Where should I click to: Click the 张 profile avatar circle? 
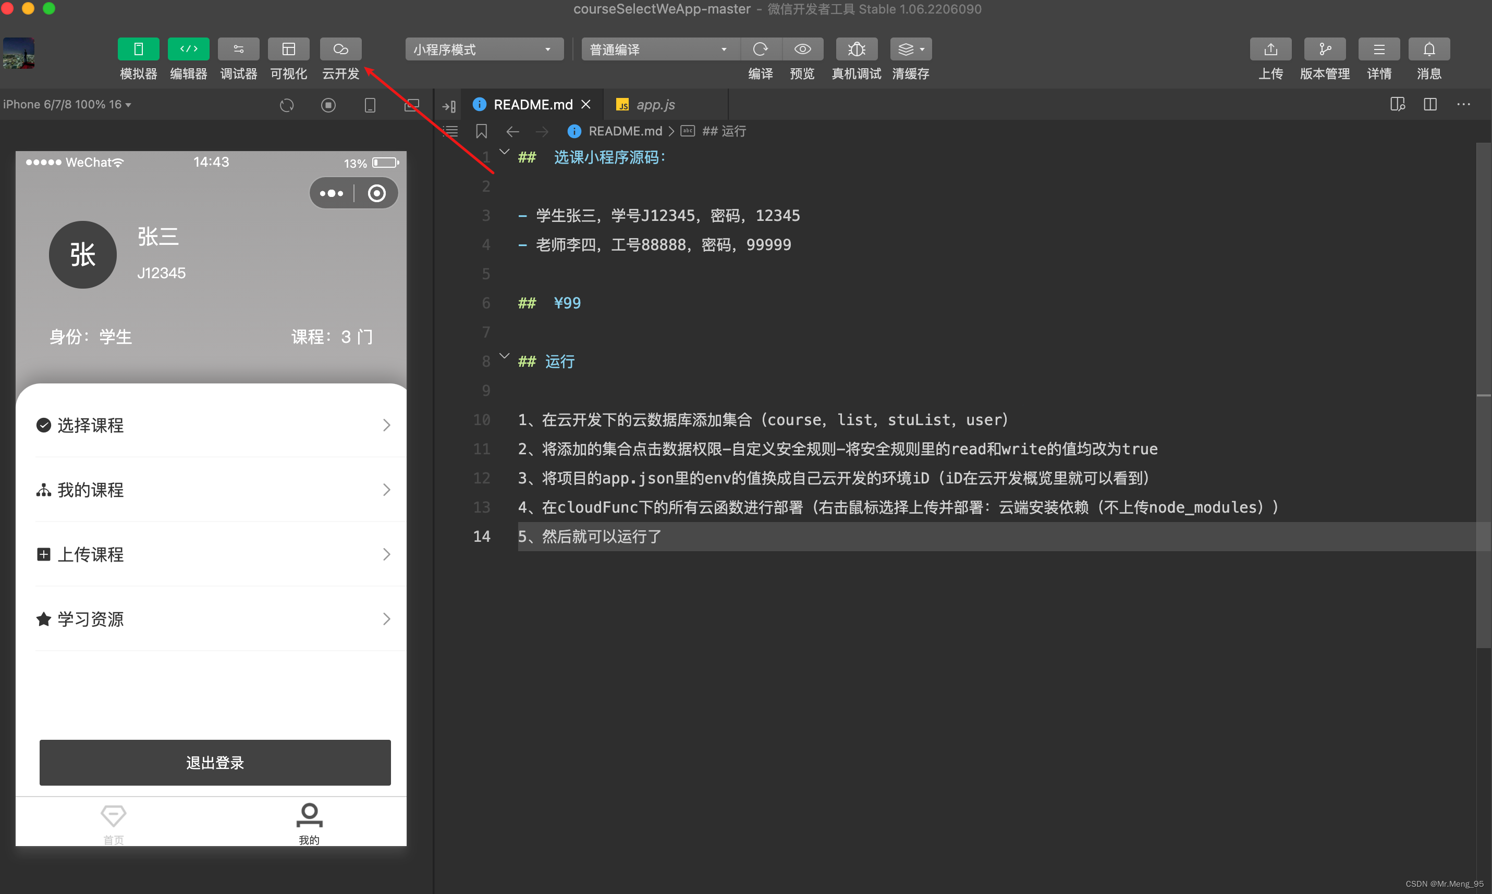click(82, 255)
